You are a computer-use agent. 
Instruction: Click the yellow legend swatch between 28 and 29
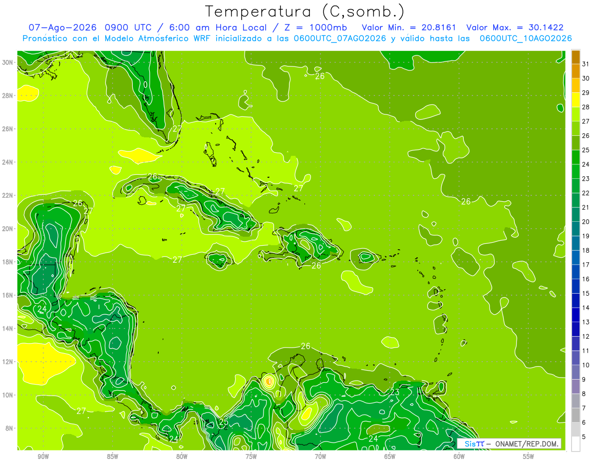point(576,100)
